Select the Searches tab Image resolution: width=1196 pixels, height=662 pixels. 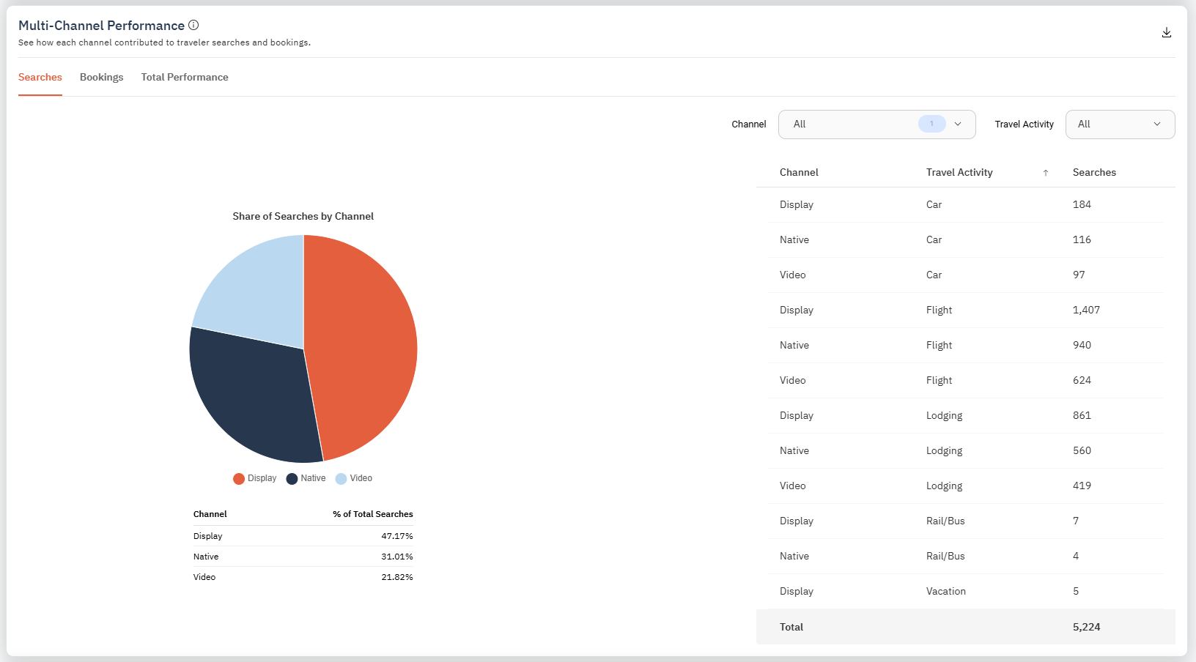(40, 78)
